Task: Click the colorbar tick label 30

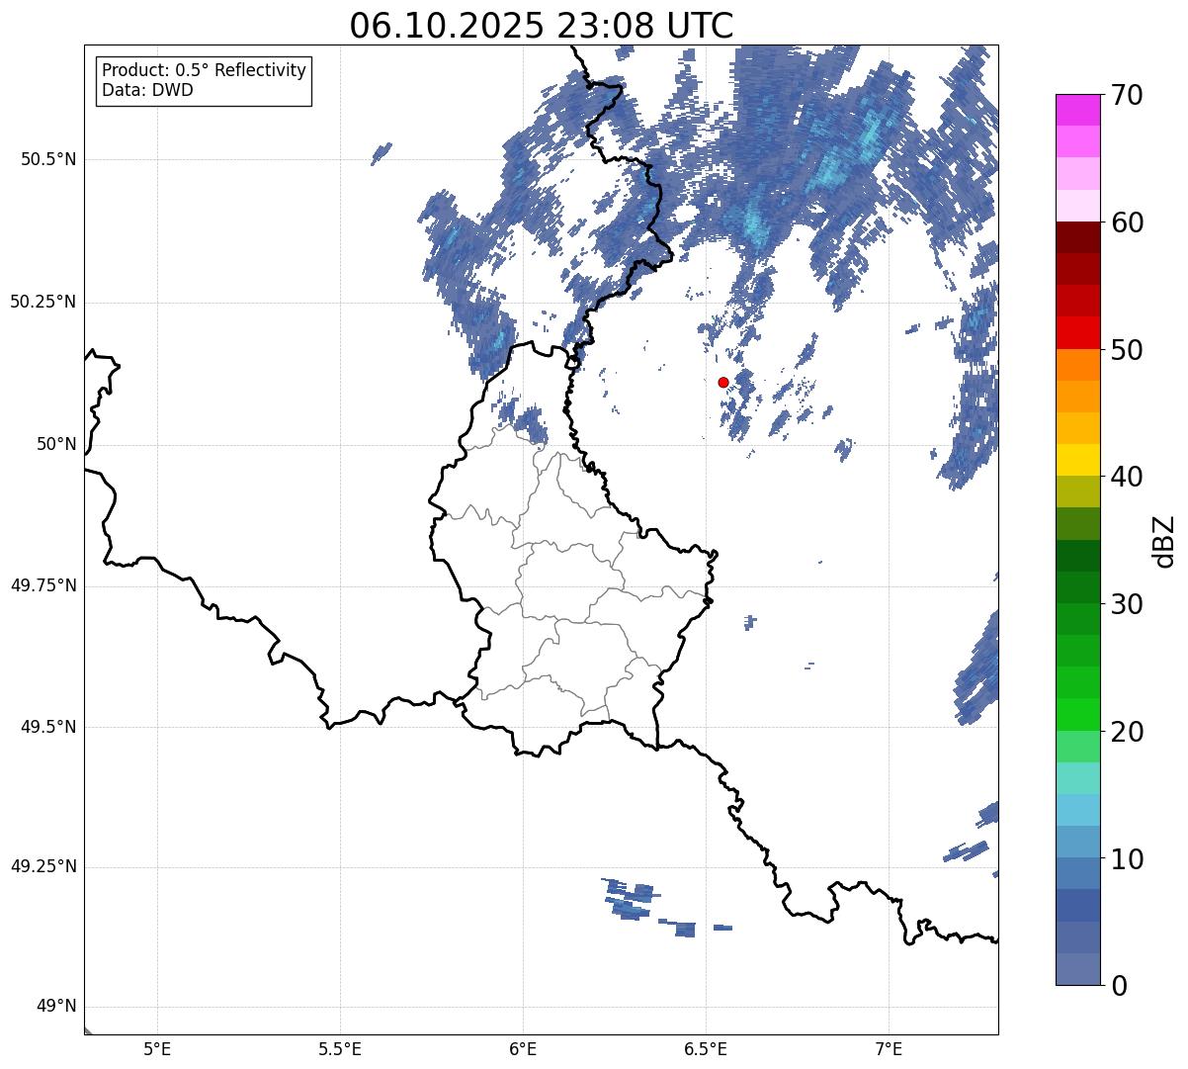Action: (x=1127, y=604)
